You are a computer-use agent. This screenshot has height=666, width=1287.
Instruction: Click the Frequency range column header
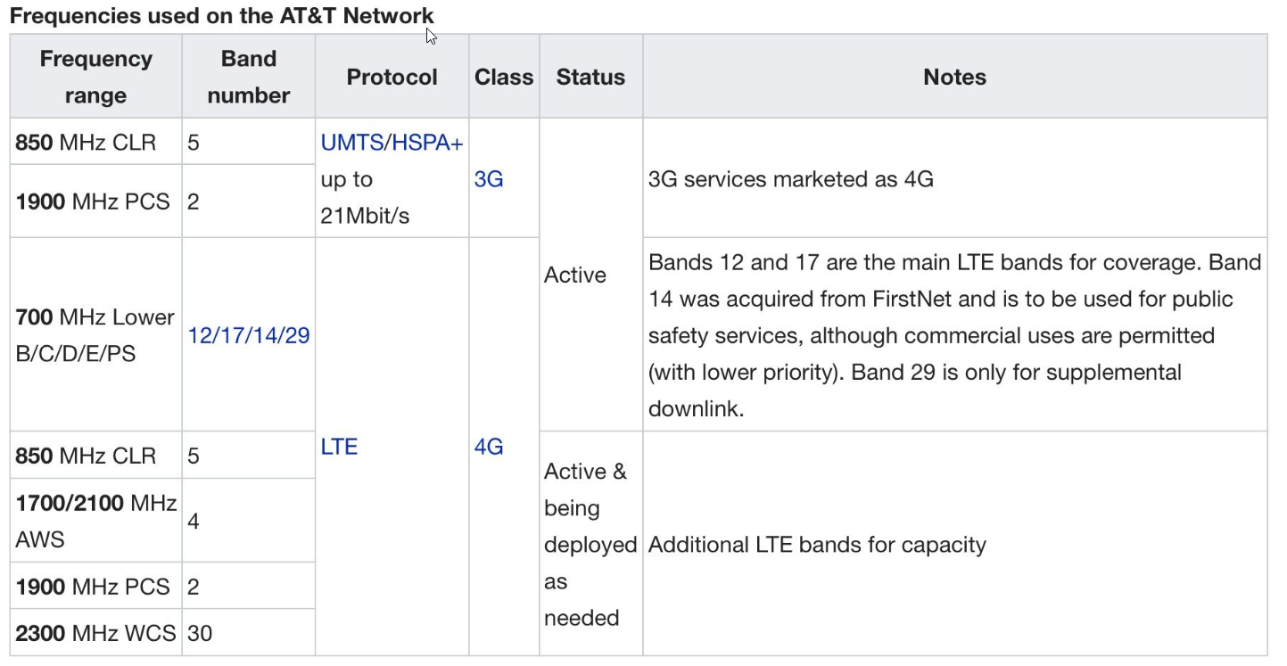coord(96,77)
